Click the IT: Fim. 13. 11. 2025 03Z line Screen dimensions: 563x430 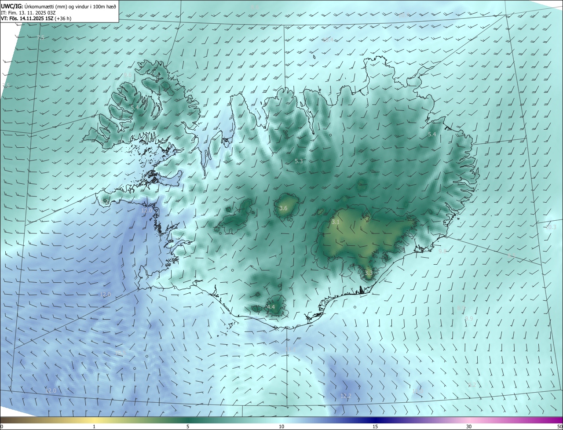pyautogui.click(x=28, y=13)
